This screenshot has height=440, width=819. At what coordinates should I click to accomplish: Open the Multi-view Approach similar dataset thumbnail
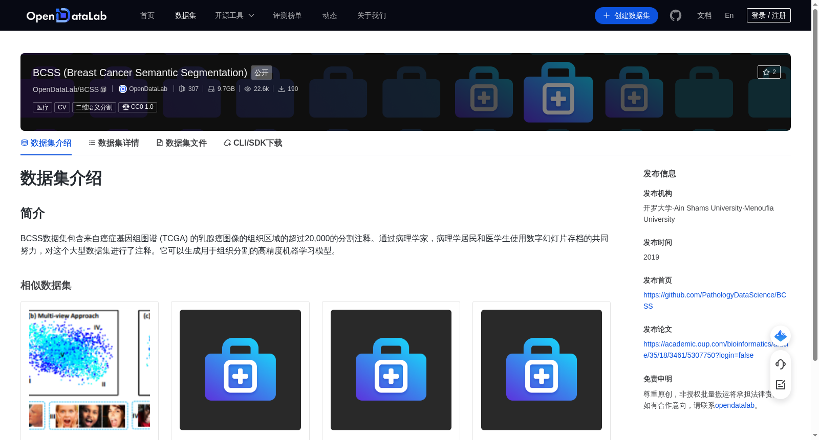click(x=90, y=370)
